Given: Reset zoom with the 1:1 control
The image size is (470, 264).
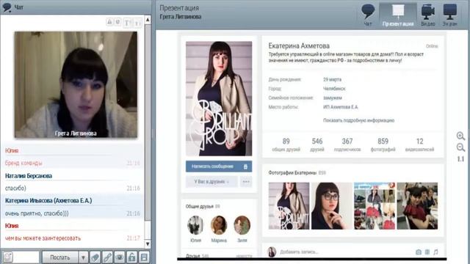Looking at the screenshot, I should click(x=460, y=159).
